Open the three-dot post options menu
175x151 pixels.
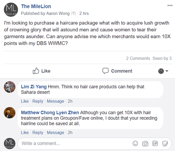pyautogui.click(x=170, y=5)
